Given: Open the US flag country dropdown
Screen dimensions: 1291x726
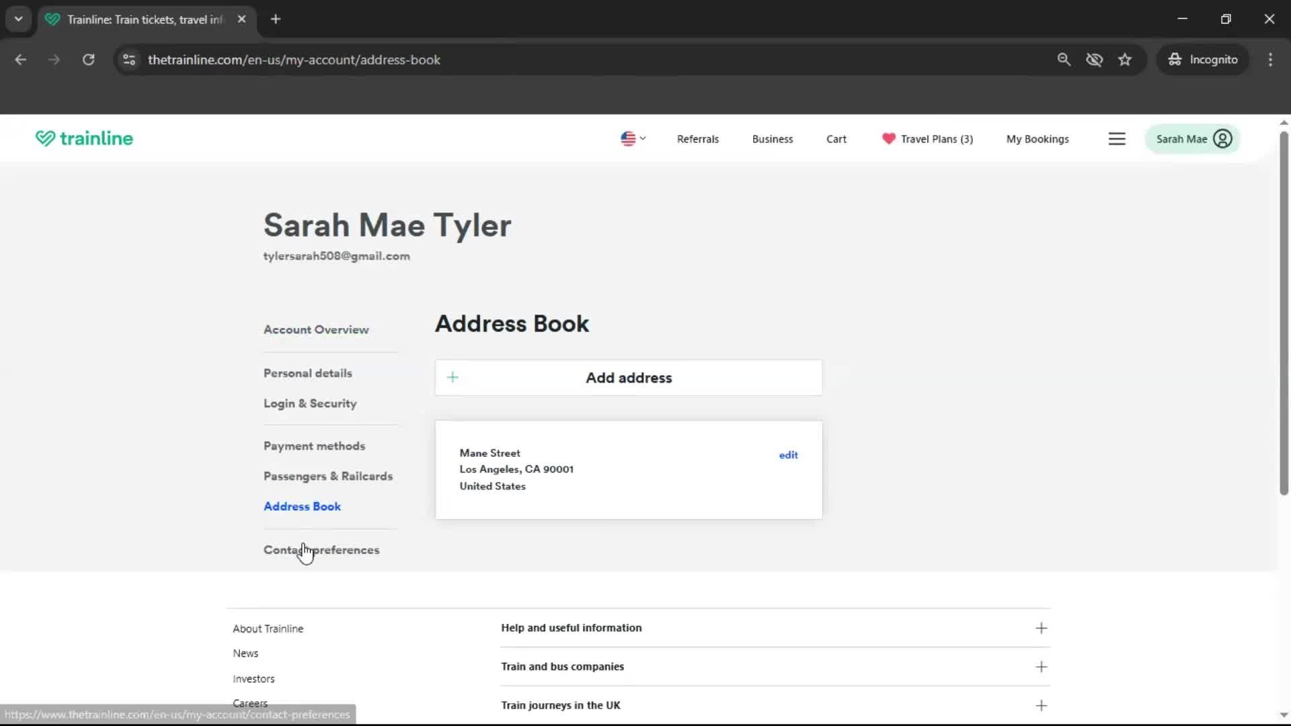Looking at the screenshot, I should (x=633, y=138).
